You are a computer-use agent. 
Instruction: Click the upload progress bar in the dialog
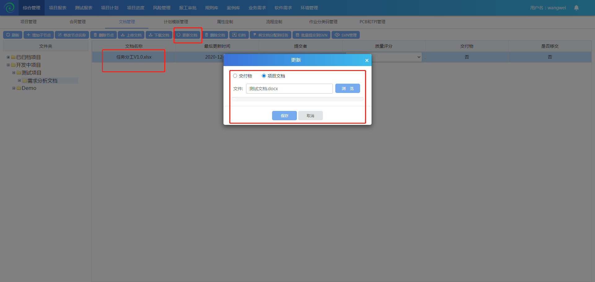pyautogui.click(x=297, y=99)
